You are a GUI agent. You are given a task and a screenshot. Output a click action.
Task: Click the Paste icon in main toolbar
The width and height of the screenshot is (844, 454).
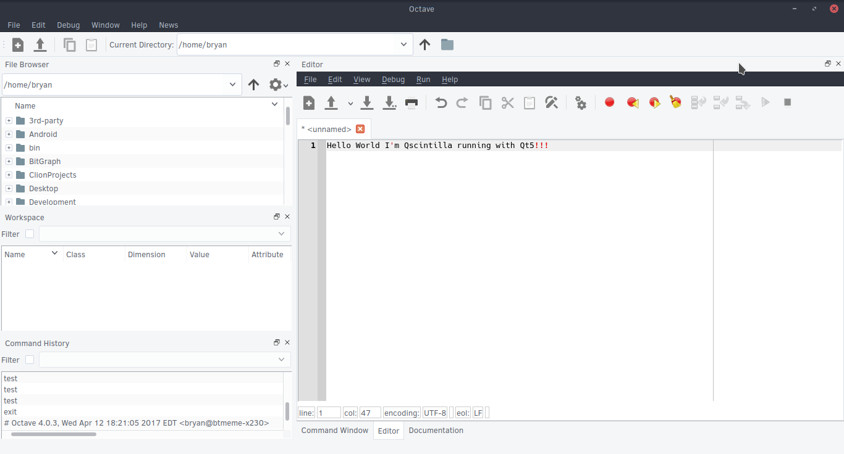click(x=91, y=44)
